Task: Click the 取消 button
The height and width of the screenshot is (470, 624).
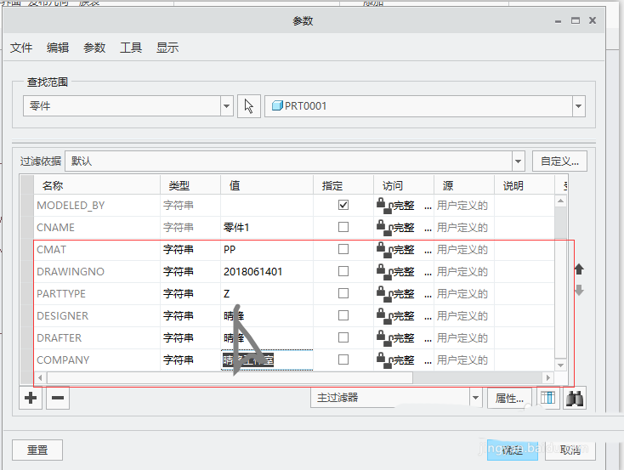Action: 570,450
